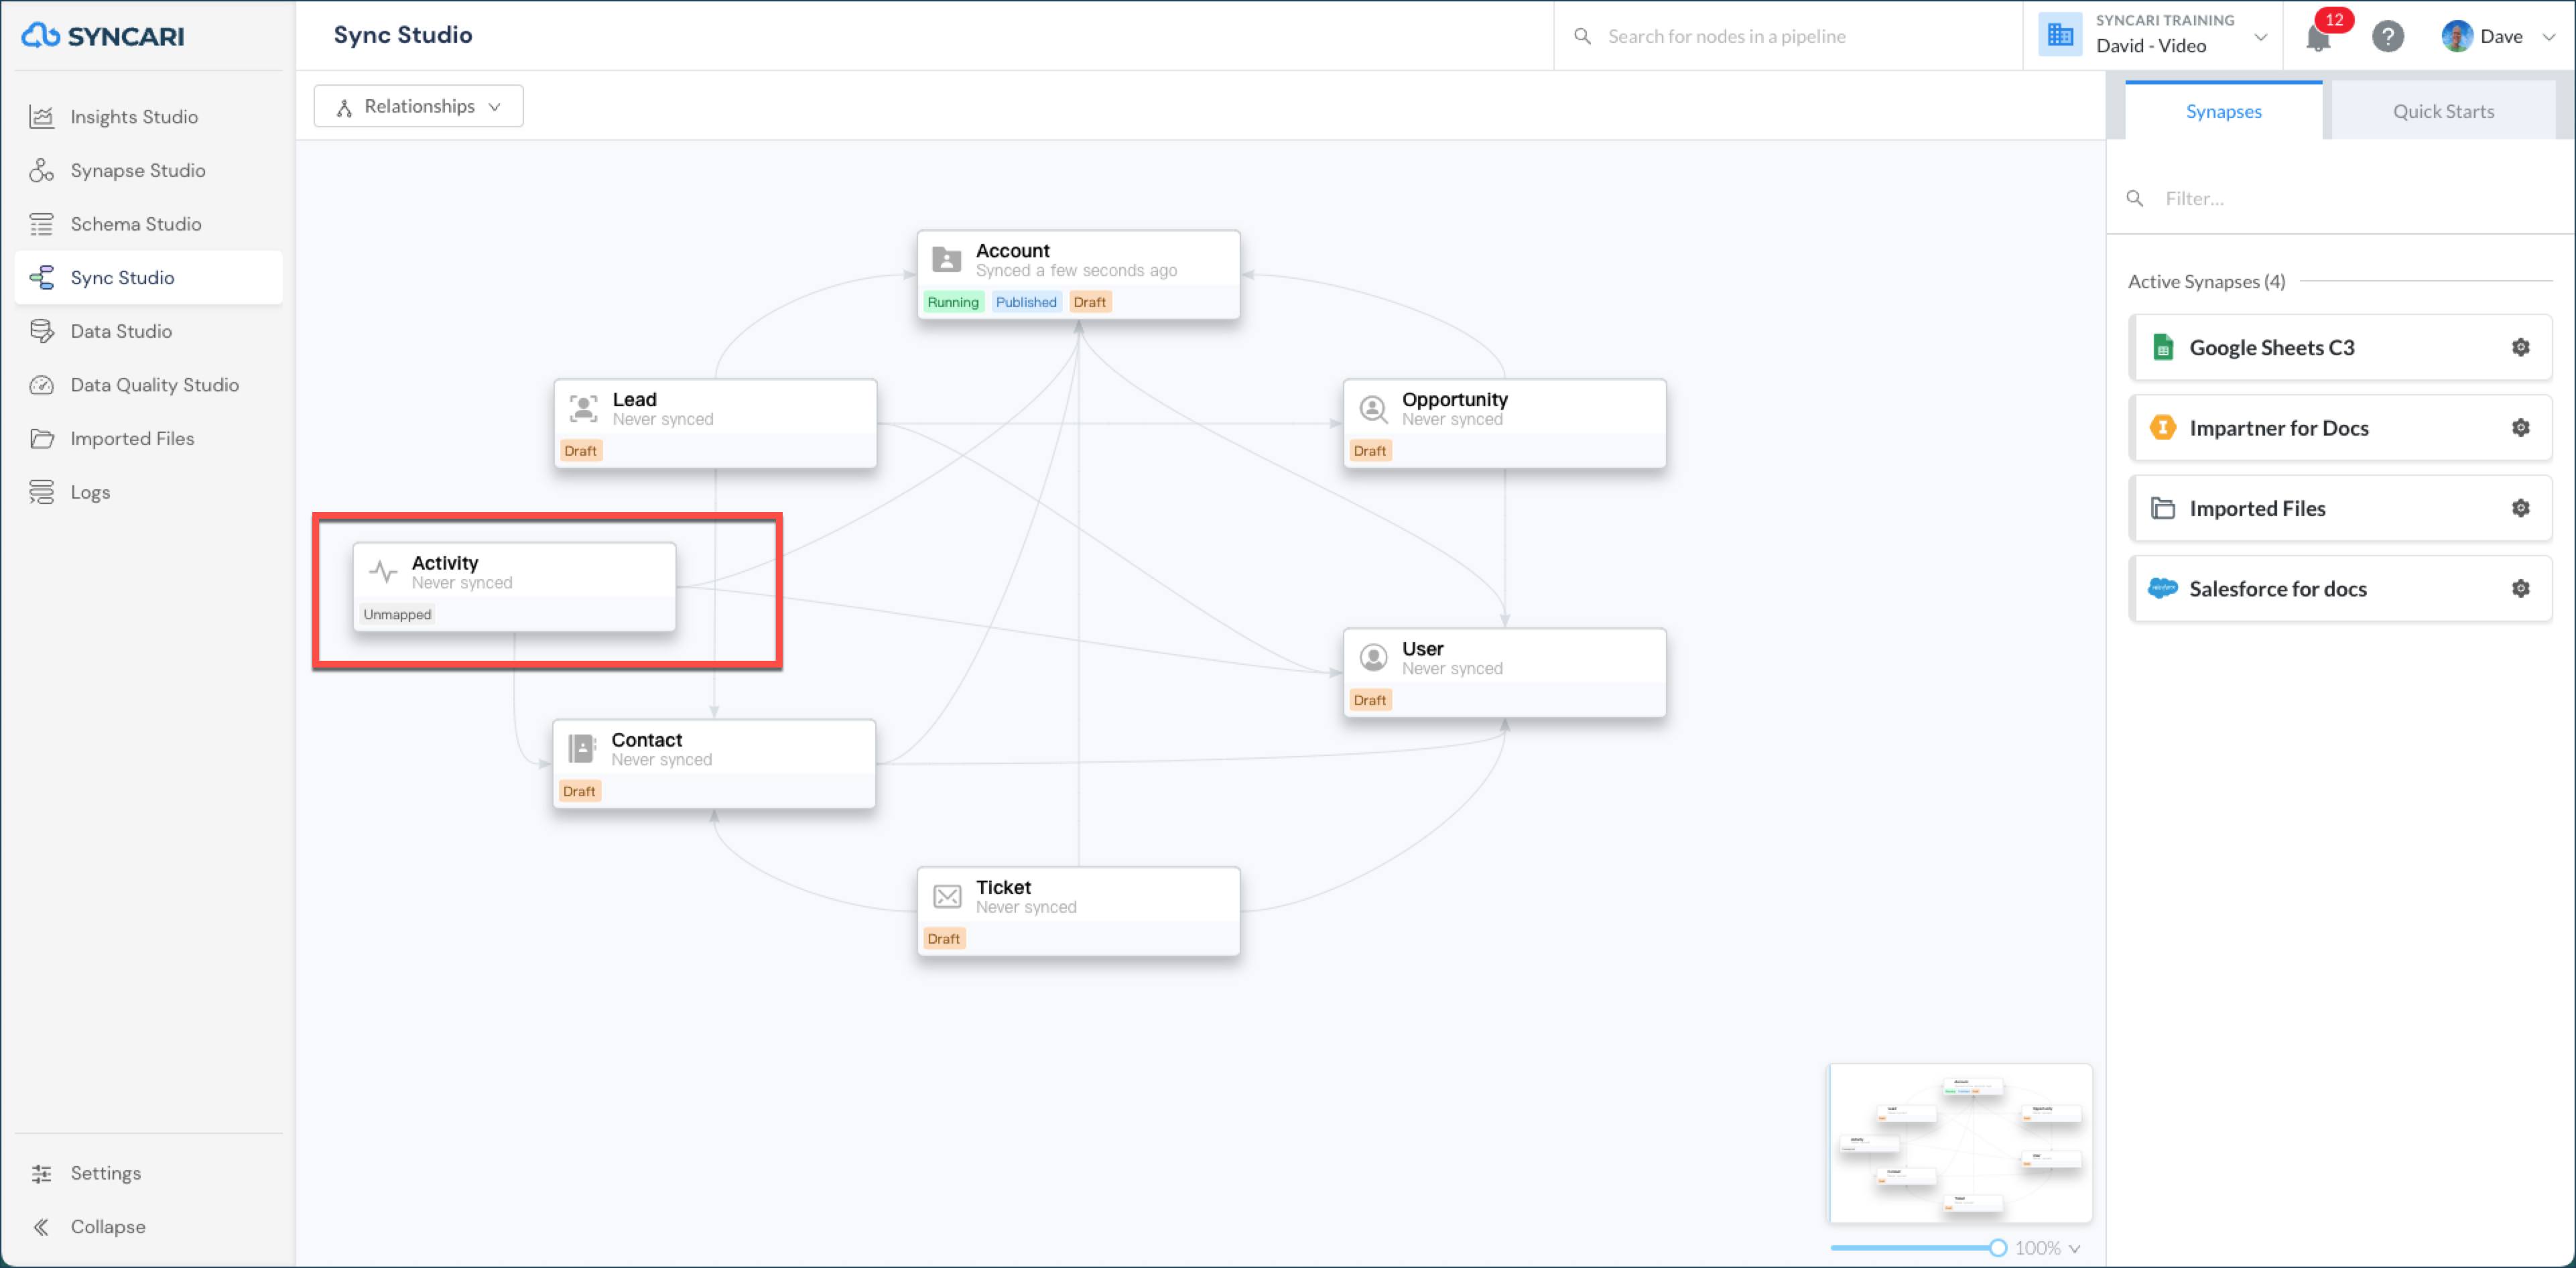Click the Draft tag on Ticket node
Image resolution: width=2576 pixels, height=1268 pixels.
pyautogui.click(x=943, y=938)
